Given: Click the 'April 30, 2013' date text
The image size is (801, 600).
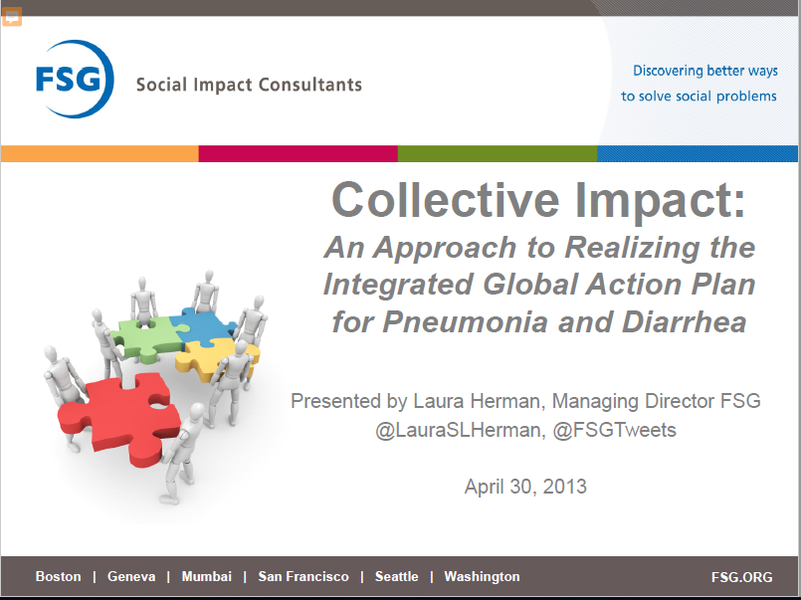Looking at the screenshot, I should [525, 487].
